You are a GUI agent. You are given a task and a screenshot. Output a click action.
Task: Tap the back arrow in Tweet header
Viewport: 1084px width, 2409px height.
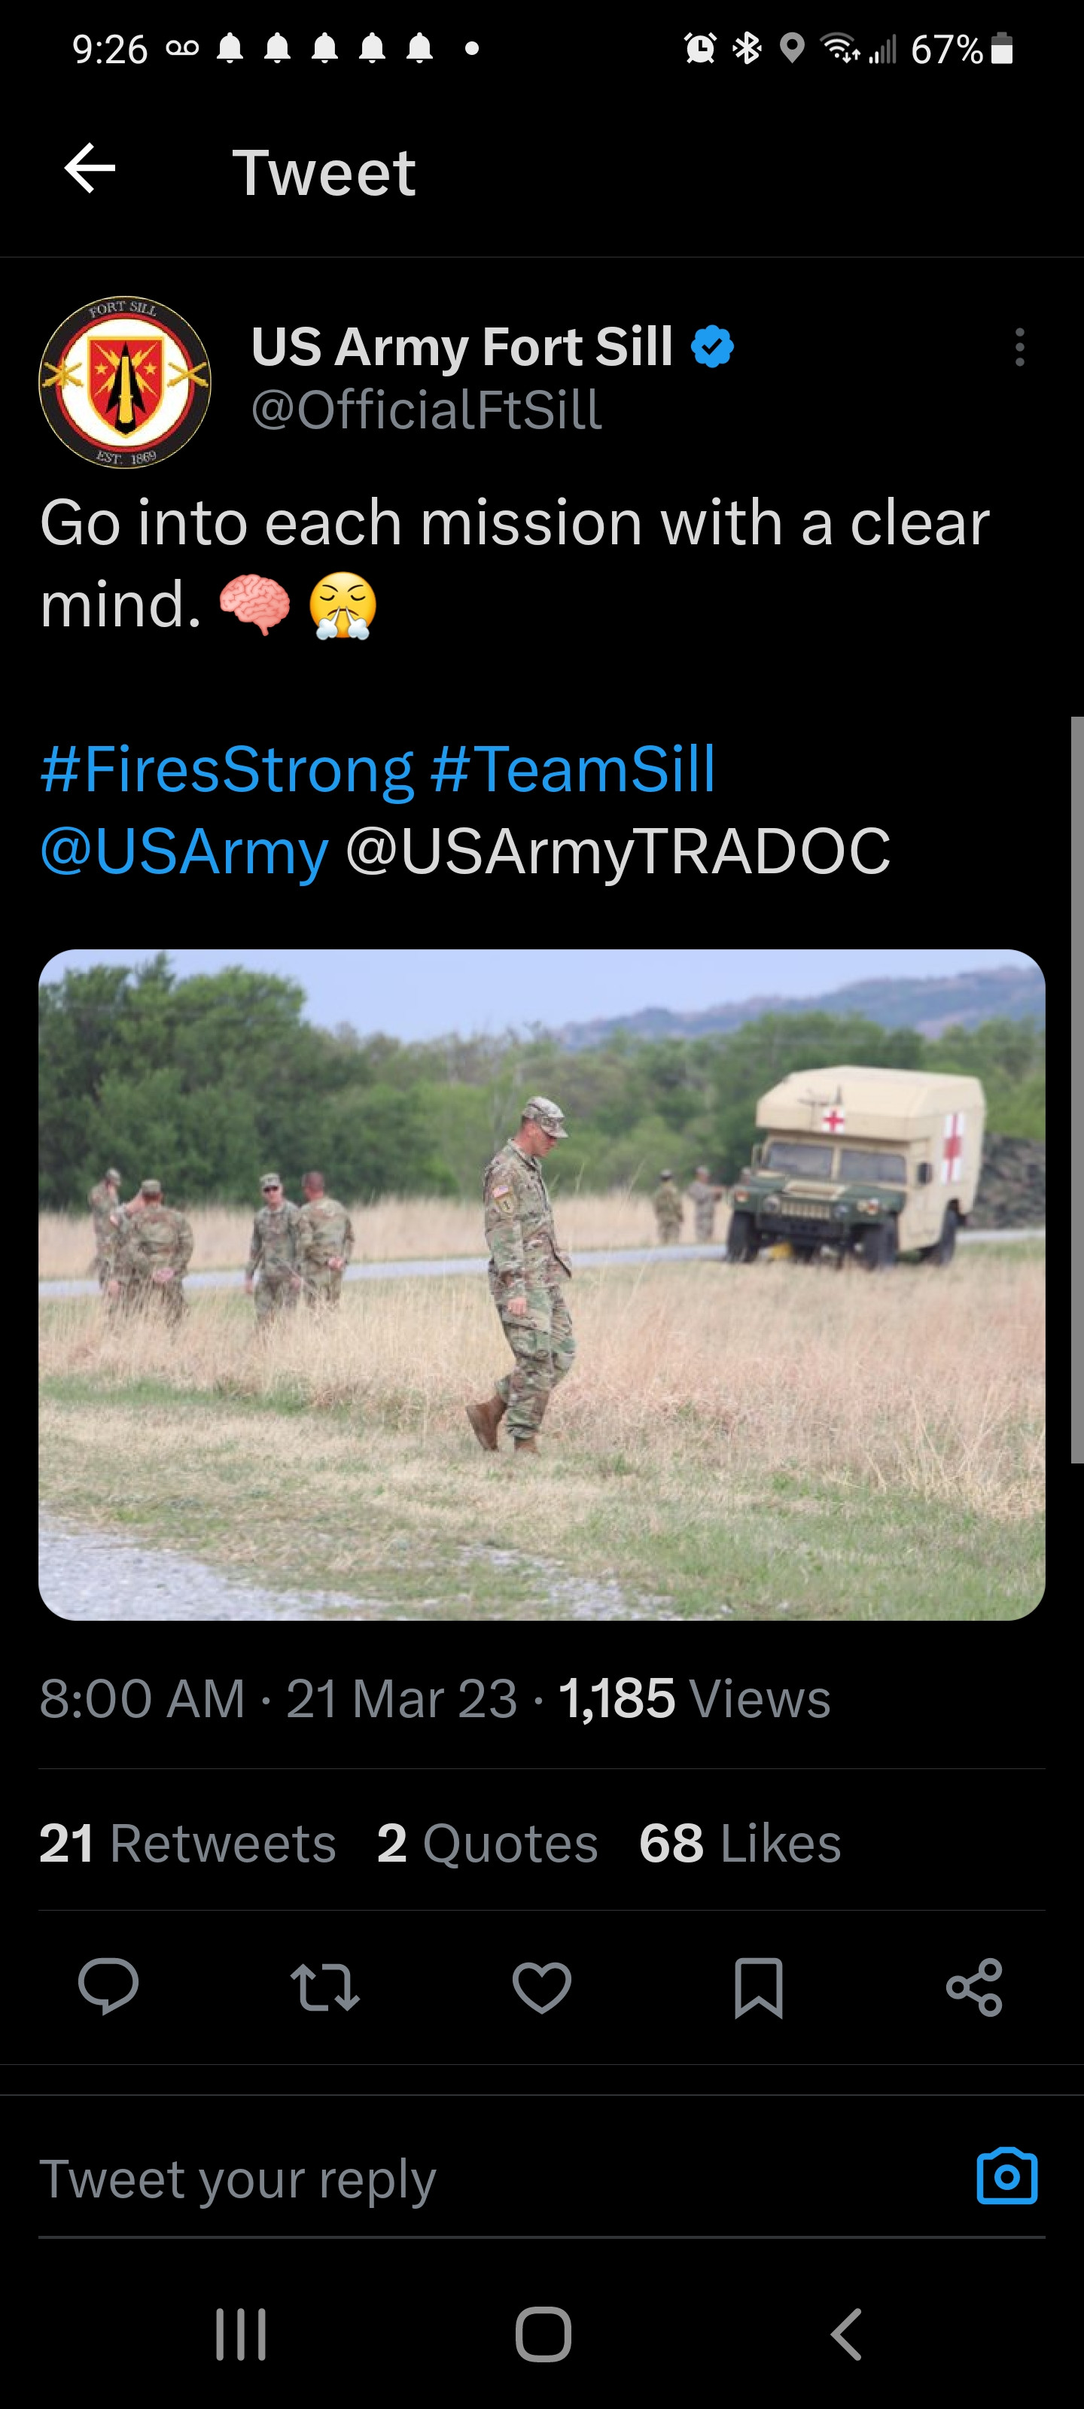point(90,169)
